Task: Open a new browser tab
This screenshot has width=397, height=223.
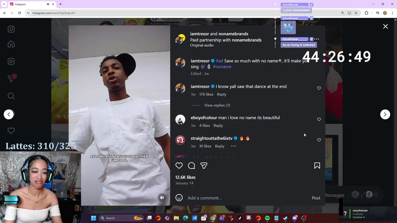Action: [x=60, y=4]
